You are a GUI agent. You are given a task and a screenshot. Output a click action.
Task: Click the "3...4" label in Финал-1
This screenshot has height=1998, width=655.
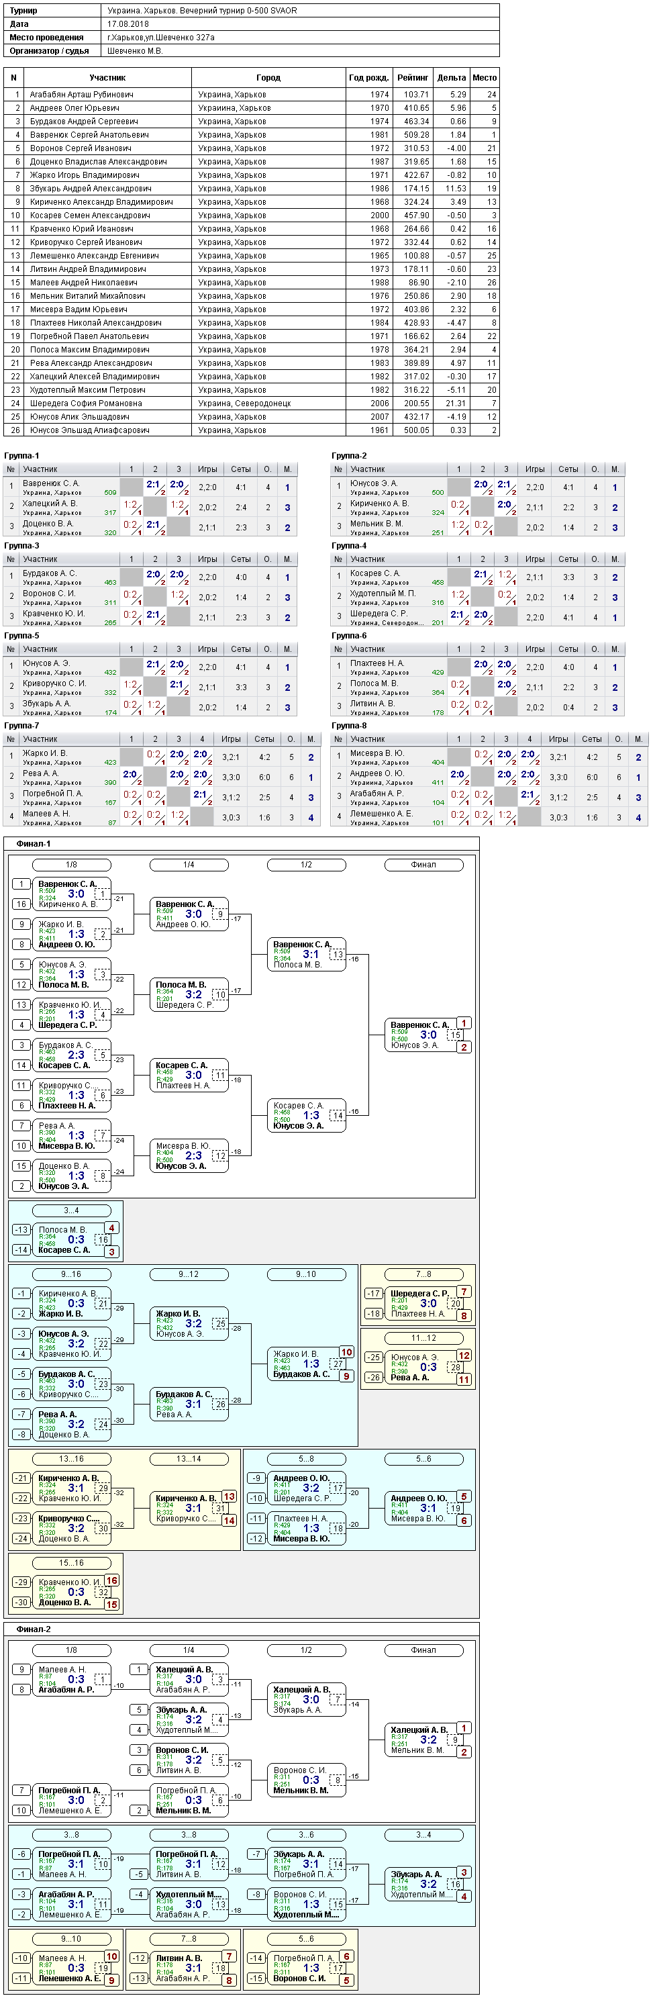[71, 1210]
